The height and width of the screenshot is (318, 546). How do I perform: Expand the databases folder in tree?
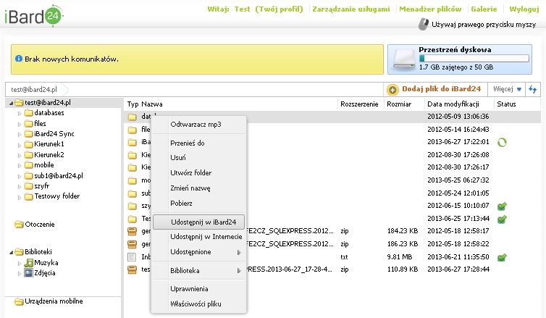20,113
